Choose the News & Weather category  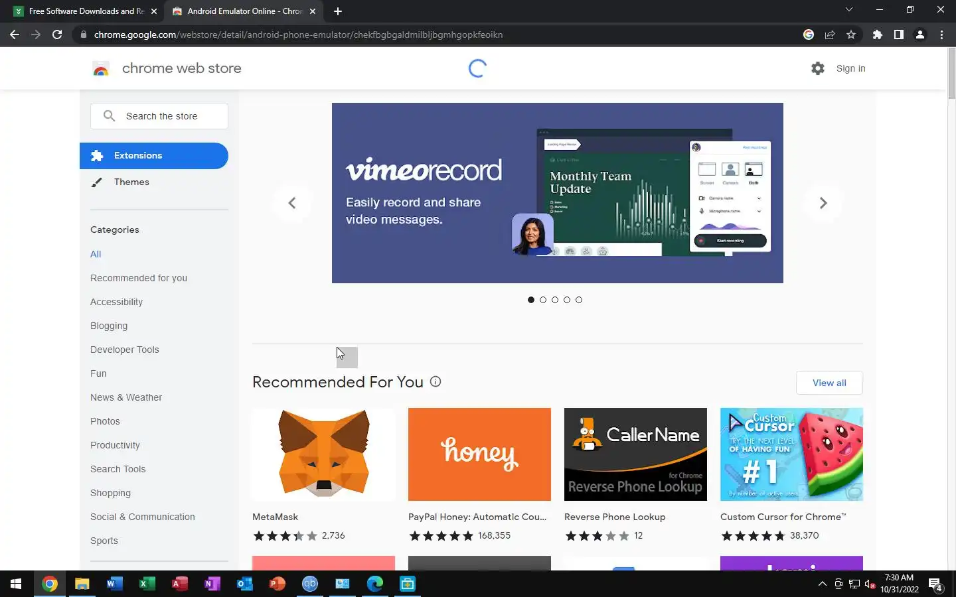[126, 397]
